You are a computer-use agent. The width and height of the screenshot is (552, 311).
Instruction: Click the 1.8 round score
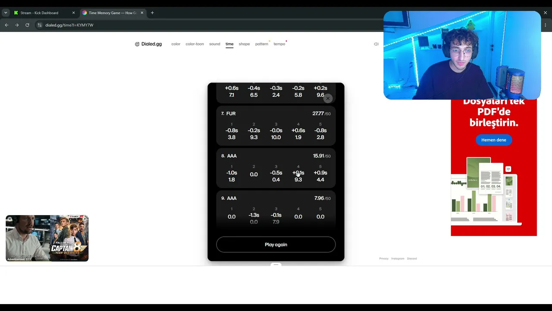[x=232, y=180]
